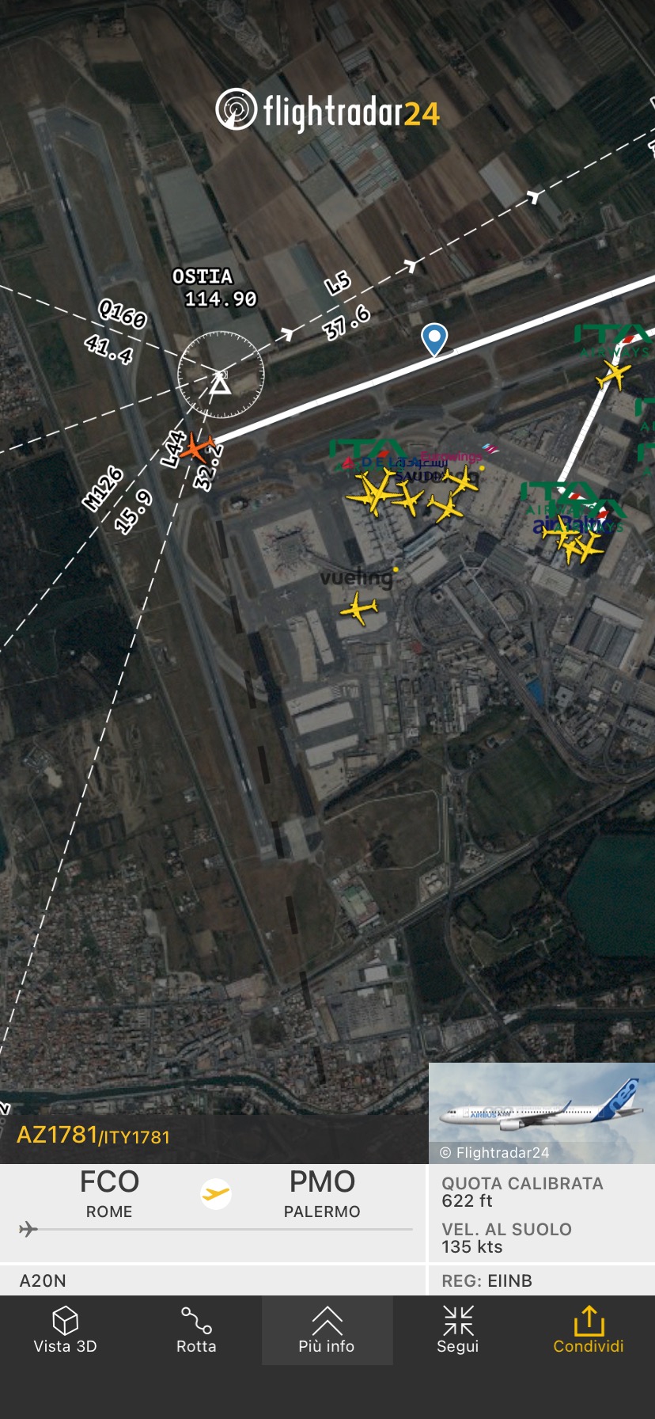Expand the Più info panel
This screenshot has width=655, height=1419.
[x=327, y=1330]
